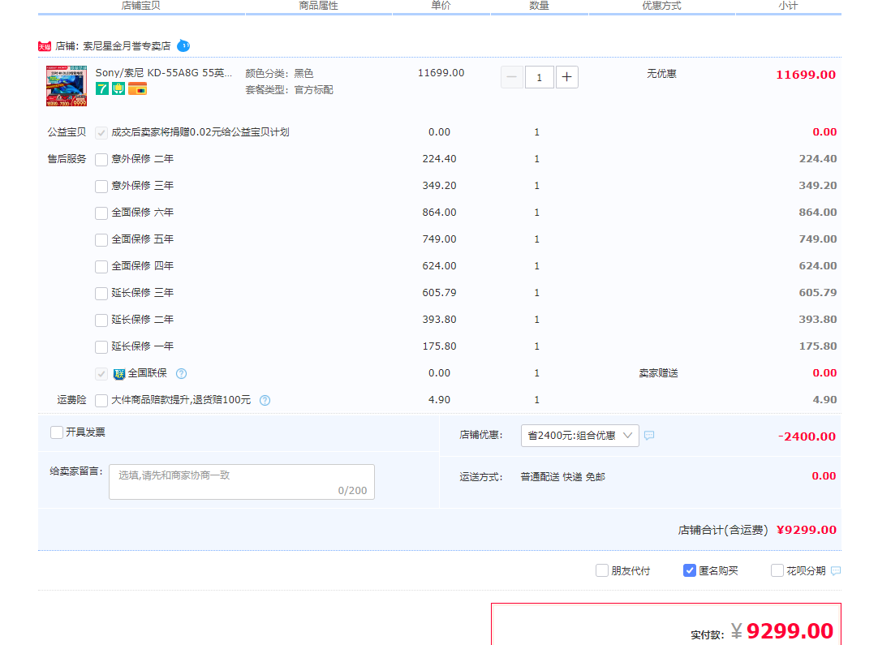This screenshot has height=645, width=878.
Task: Click -2400.00 discount amount
Action: pos(807,436)
